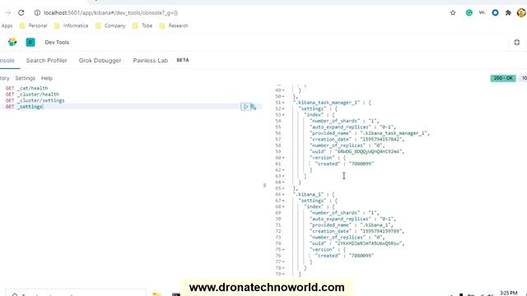The image size is (527, 296).
Task: Open the Company bookmarks folder
Action: click(x=110, y=25)
